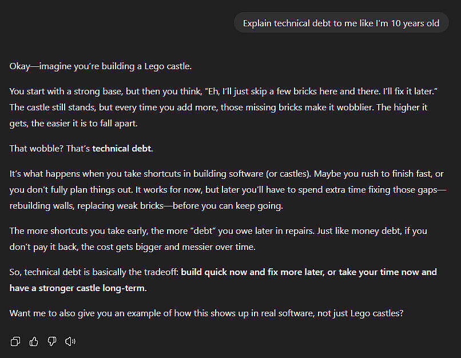Click the line 'gets, the easier it is to fall apart'
The width and height of the screenshot is (461, 358).
74,124
